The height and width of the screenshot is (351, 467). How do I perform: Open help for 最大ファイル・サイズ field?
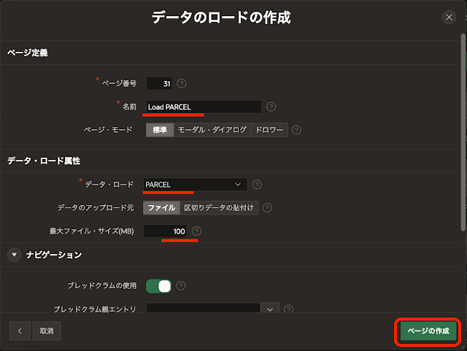(196, 231)
